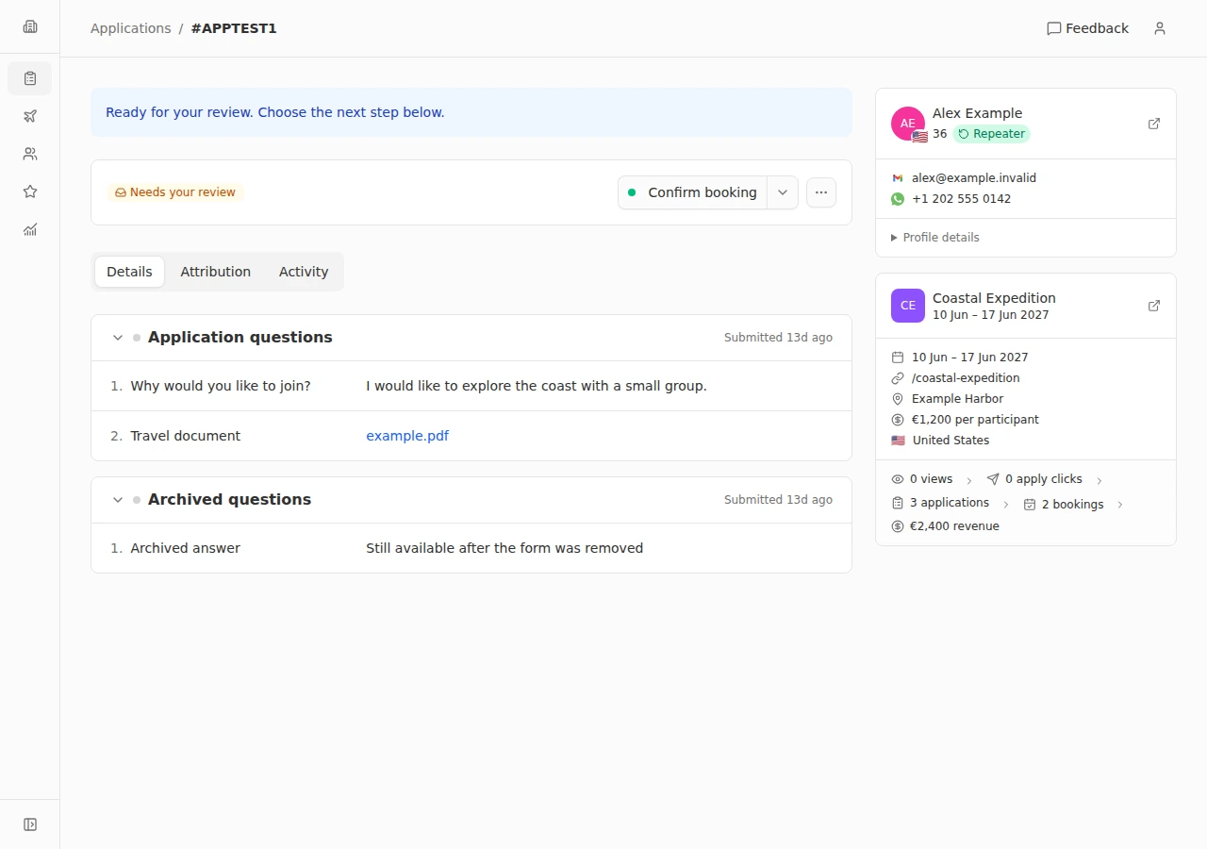Click the location pin icon
Viewport: 1207px width, 849px height.
[x=898, y=399]
